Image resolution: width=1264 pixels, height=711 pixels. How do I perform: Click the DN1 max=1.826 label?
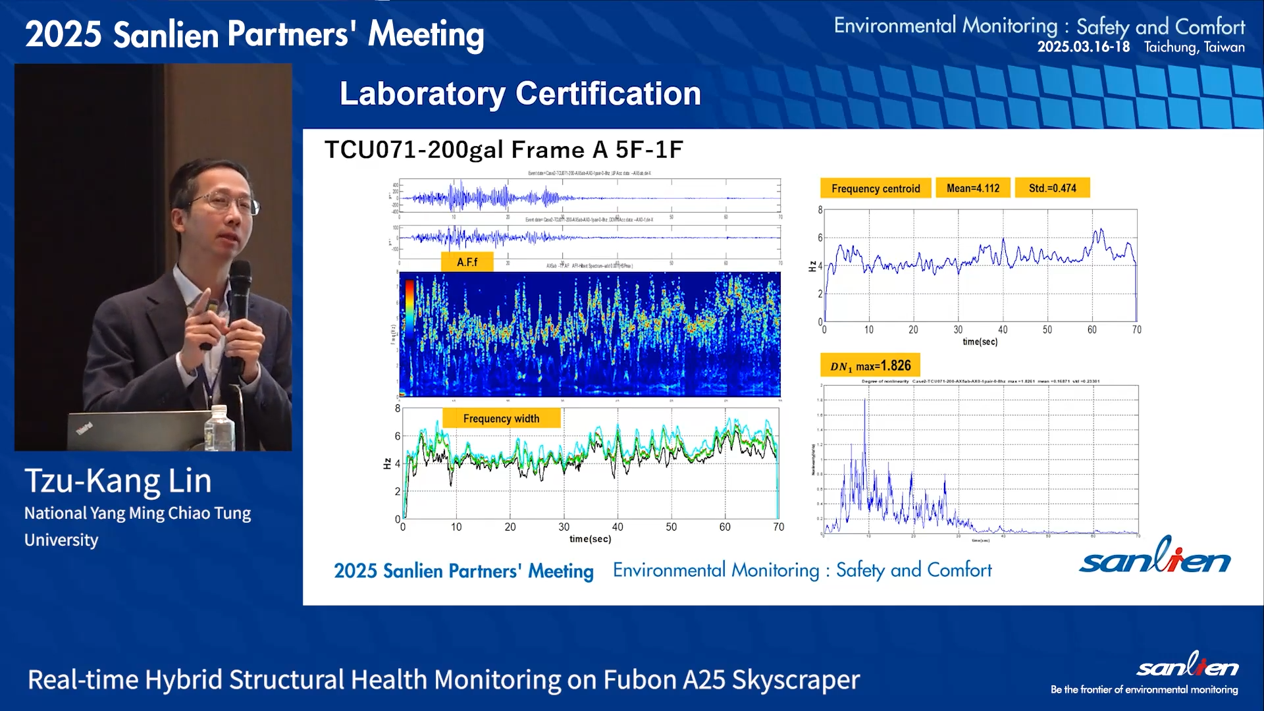click(870, 366)
